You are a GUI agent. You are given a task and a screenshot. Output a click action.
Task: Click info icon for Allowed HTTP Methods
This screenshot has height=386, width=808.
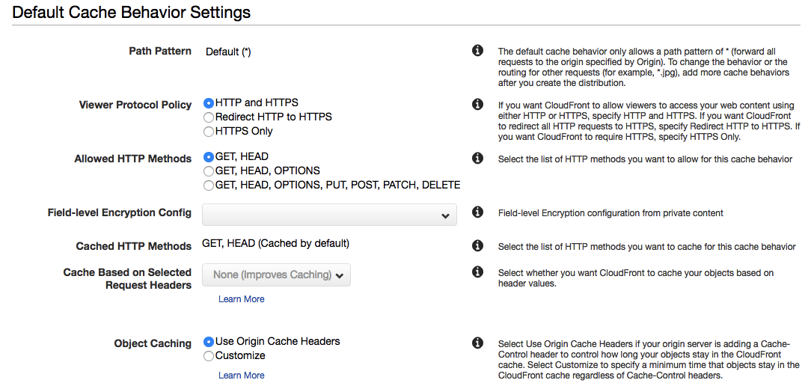(477, 158)
